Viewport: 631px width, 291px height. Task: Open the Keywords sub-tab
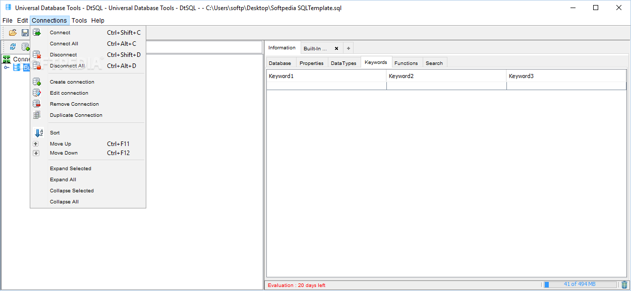pyautogui.click(x=376, y=62)
